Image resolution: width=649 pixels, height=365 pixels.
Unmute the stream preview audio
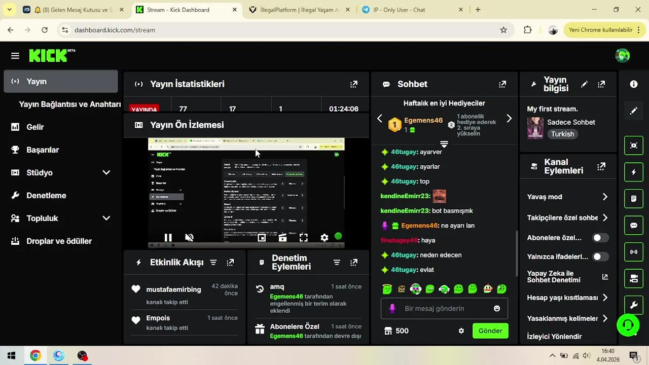pyautogui.click(x=189, y=237)
